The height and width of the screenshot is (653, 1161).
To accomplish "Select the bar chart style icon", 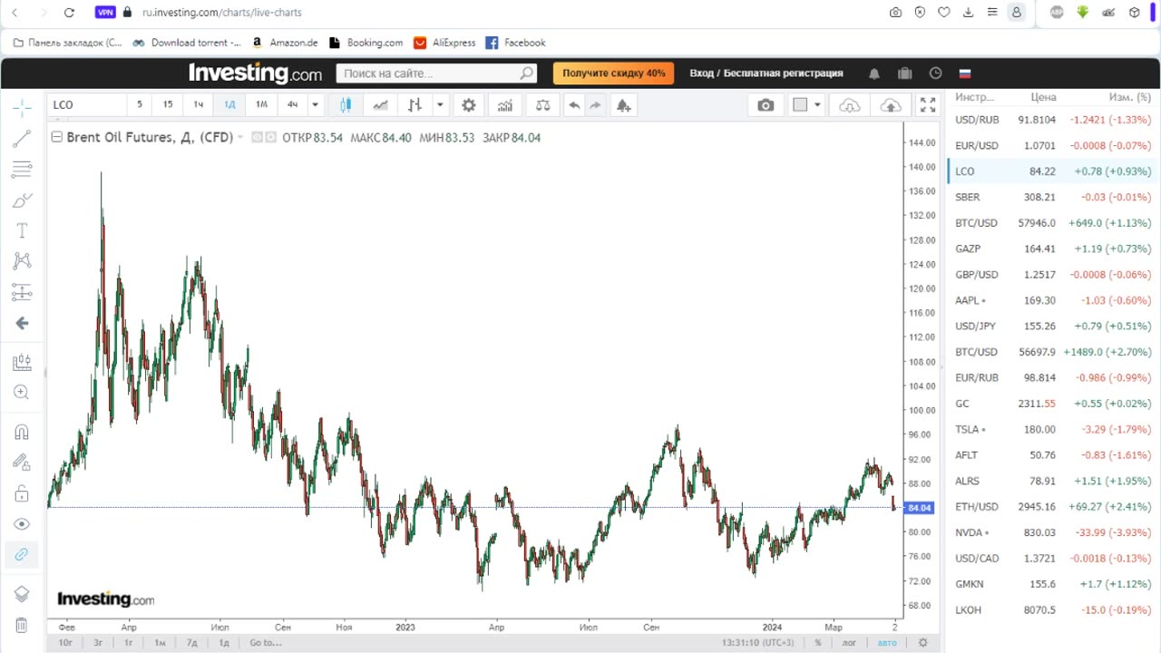I will (415, 105).
